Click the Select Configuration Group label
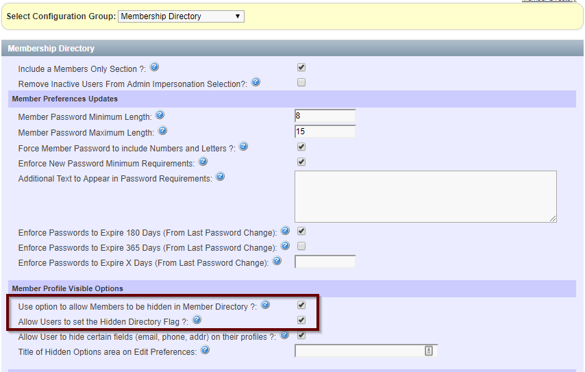Viewport: 585px width, 372px height. [x=61, y=16]
